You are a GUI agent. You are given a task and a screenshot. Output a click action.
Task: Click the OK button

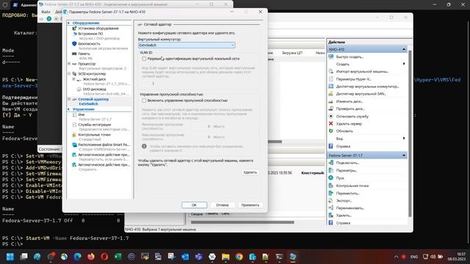tap(194, 205)
